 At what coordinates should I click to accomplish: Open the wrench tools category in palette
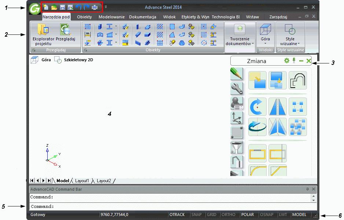237,88
